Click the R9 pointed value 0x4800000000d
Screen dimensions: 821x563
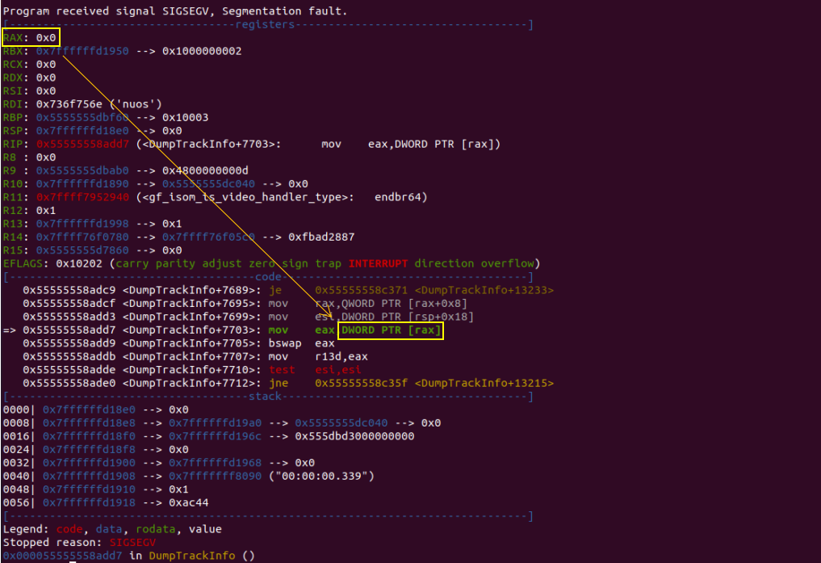coord(205,170)
